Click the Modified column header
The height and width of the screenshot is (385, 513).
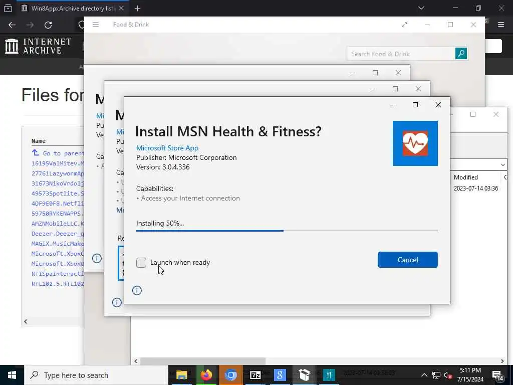click(x=465, y=177)
